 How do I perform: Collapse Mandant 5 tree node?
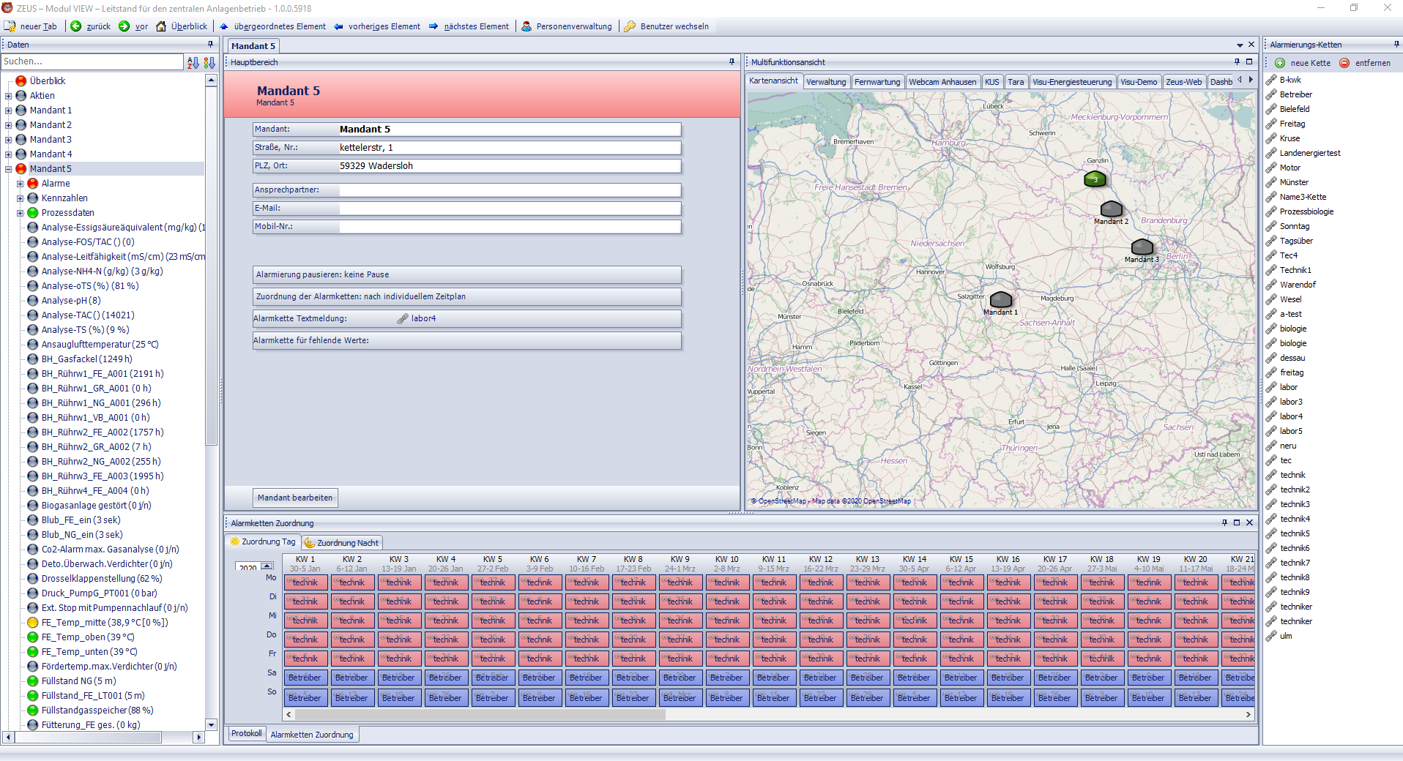[x=9, y=169]
